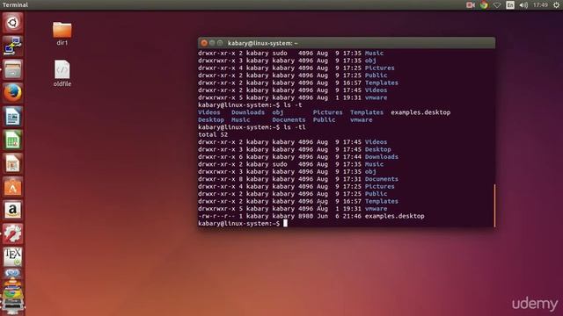Click Desktop in the long listing's 17:45 row
This screenshot has width=563, height=316.
[377, 149]
